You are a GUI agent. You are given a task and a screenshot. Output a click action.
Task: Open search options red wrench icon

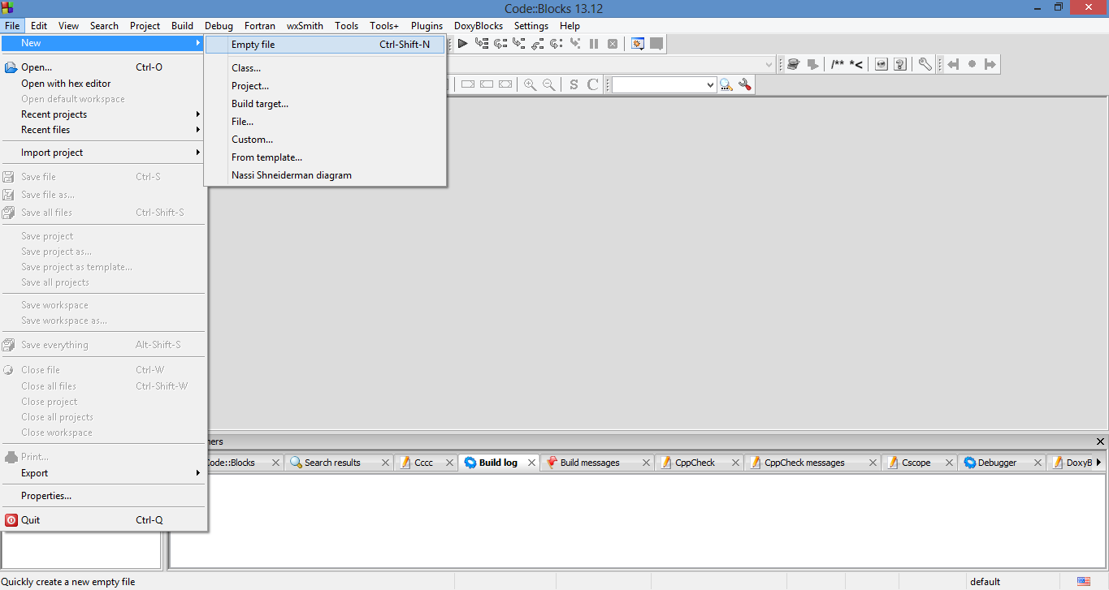[x=745, y=84]
